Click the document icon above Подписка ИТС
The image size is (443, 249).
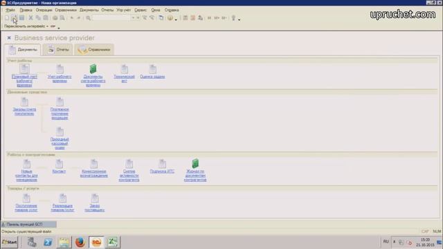[x=162, y=164]
